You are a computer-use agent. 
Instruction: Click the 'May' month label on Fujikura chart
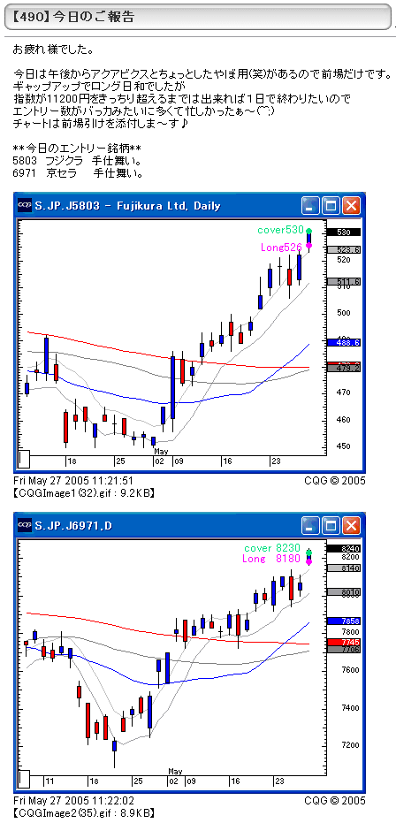point(161,452)
